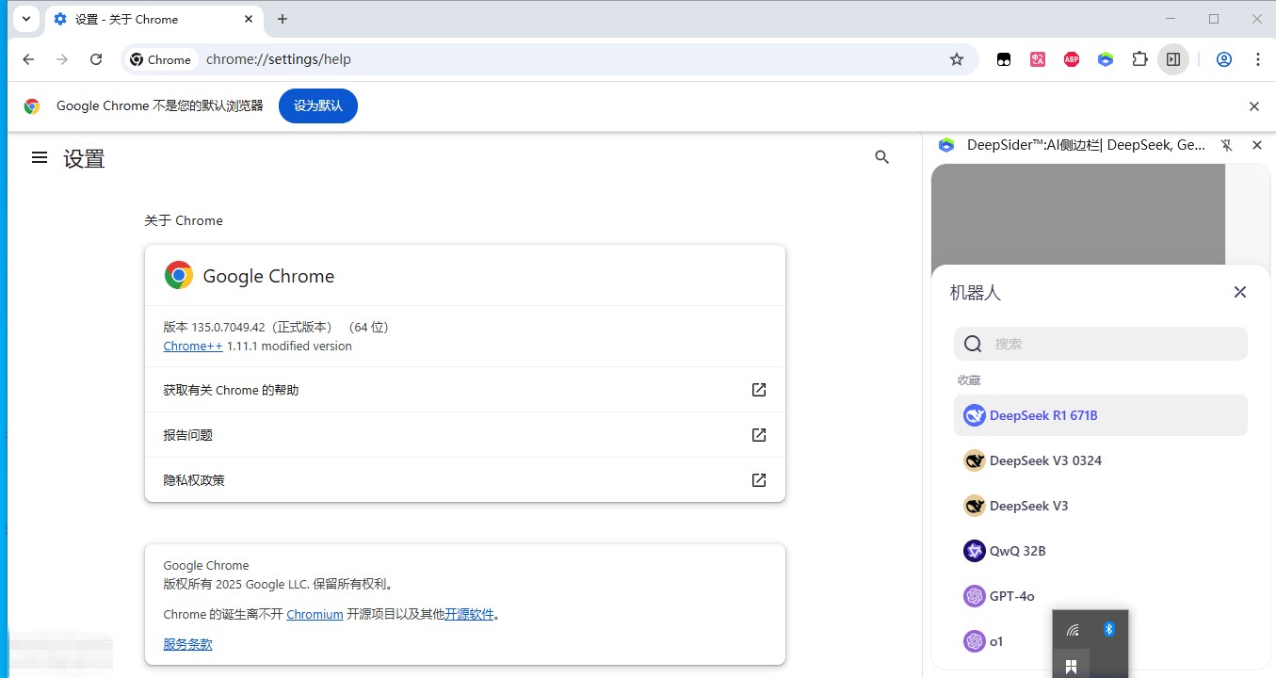Click the 搜索 field in 机器人 panel

1100,344
